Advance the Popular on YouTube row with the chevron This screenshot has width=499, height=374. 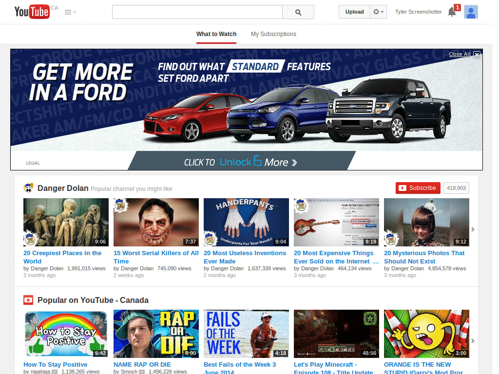tap(472, 341)
